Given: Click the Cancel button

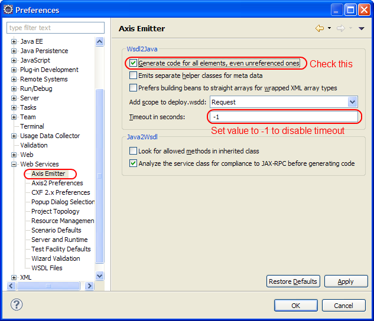Looking at the screenshot, I should (x=343, y=305).
